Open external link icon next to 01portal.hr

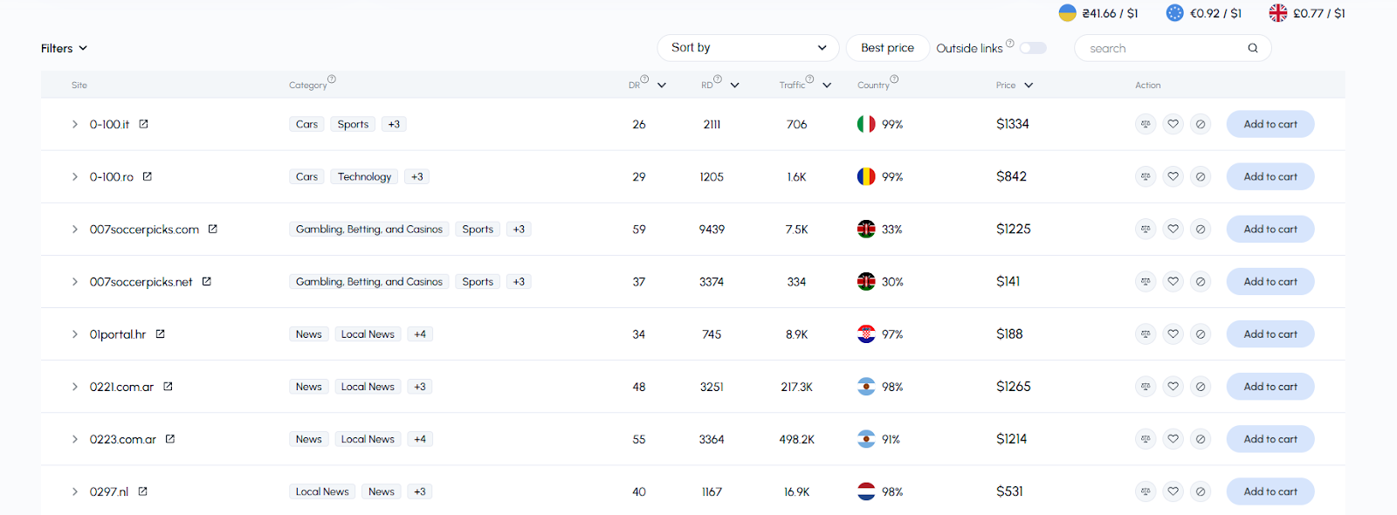click(160, 334)
